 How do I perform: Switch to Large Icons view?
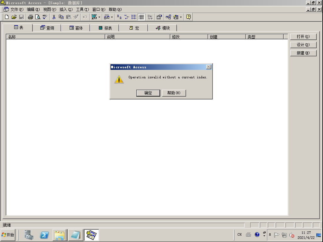[x=119, y=17]
